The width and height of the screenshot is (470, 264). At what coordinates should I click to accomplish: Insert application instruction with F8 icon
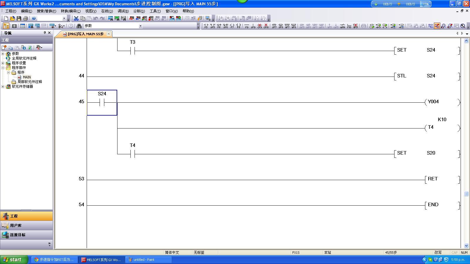point(239,26)
